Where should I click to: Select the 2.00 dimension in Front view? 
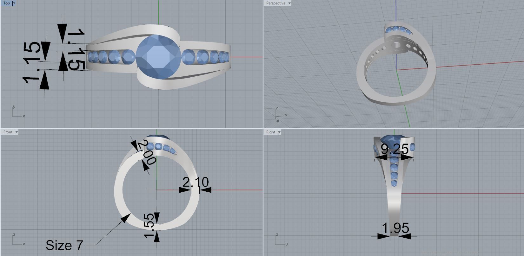[x=147, y=152]
